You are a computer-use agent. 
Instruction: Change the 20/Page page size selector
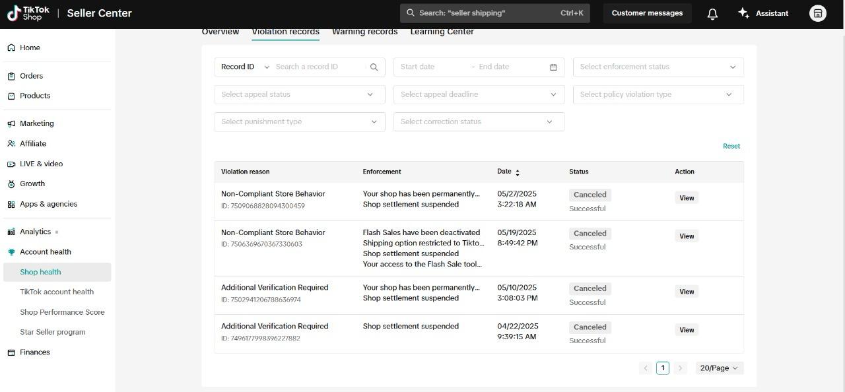click(x=719, y=368)
